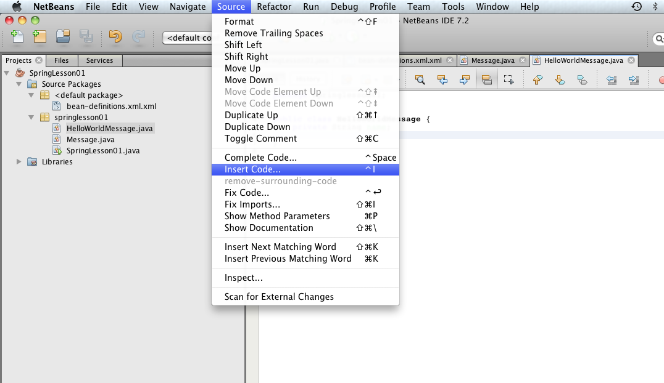Click Next Bookmark editor icon
The image size is (664, 383).
[x=560, y=79]
